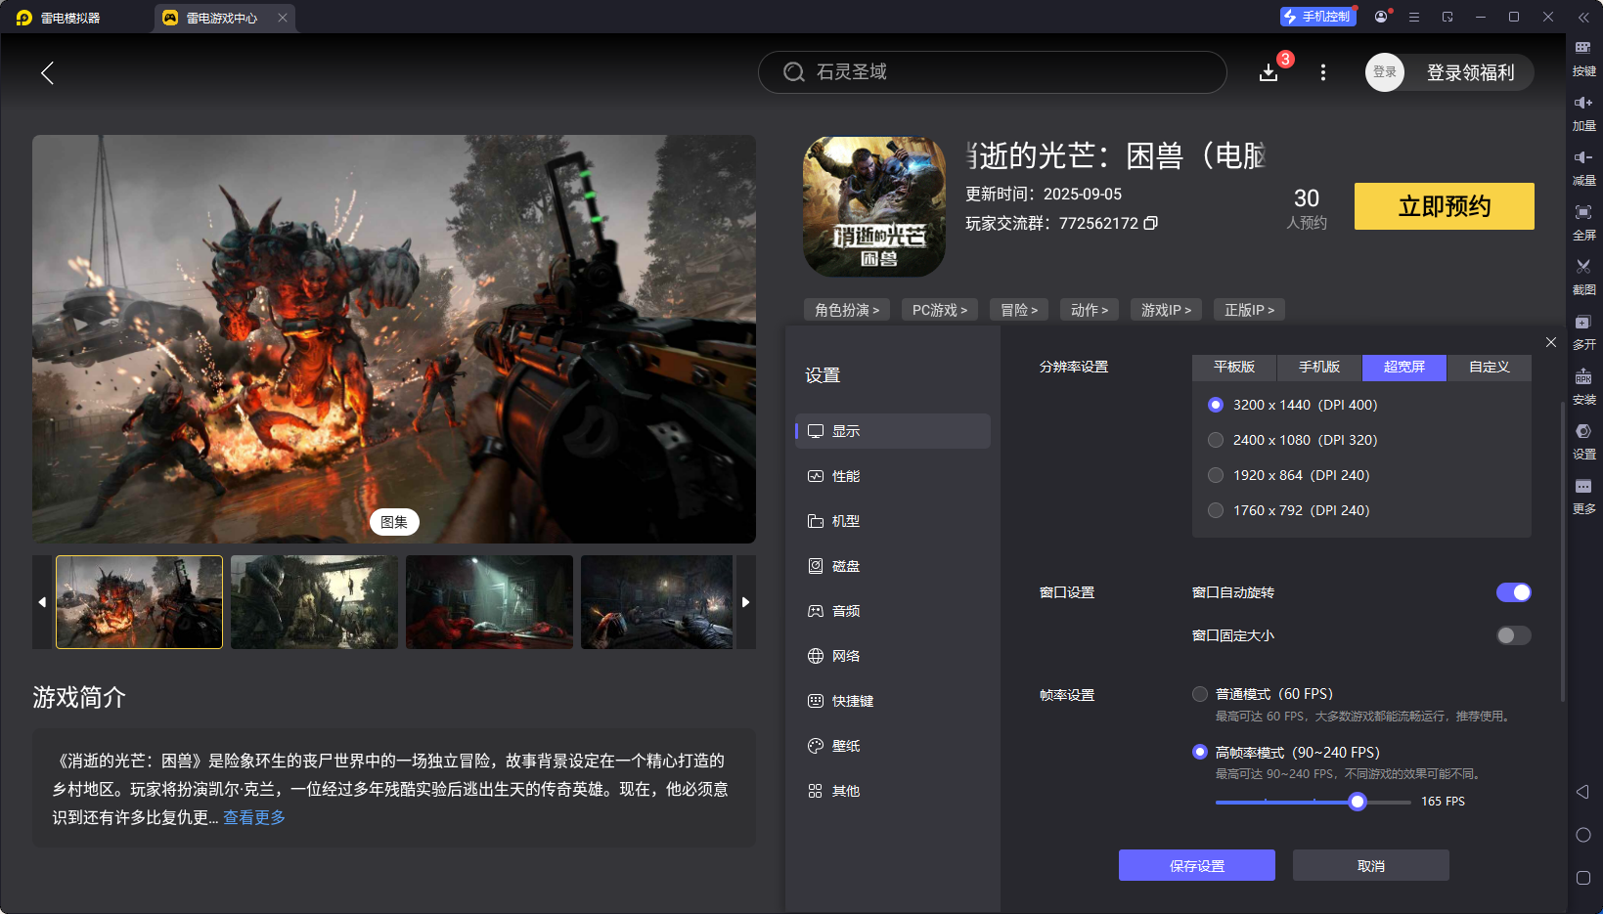Enable the 窗口固定大小 fixed window size toggle
This screenshot has height=914, width=1603.
[x=1511, y=635]
